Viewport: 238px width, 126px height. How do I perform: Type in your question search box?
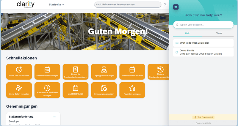tap(205, 25)
